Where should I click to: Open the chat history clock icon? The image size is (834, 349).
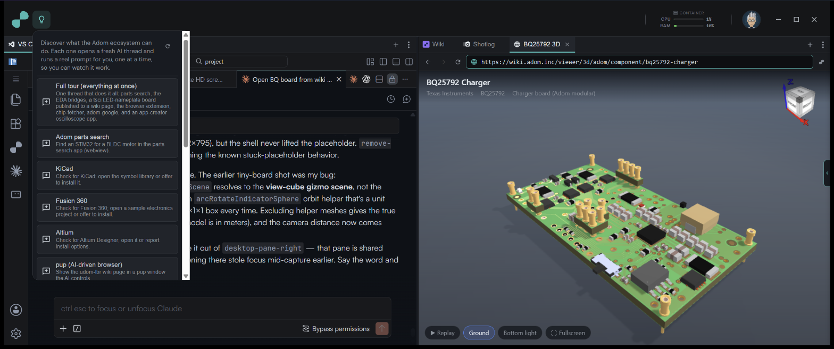coord(391,99)
